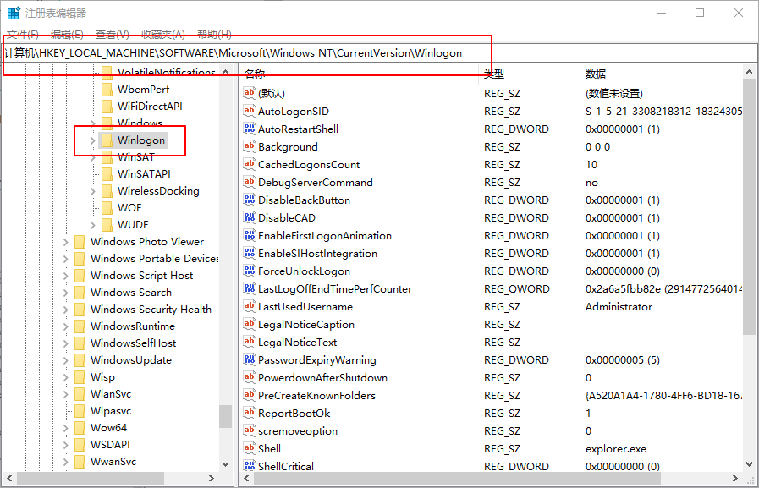Click the DWORD icon beside AutoRestartShell
This screenshot has width=759, height=488.
[249, 129]
